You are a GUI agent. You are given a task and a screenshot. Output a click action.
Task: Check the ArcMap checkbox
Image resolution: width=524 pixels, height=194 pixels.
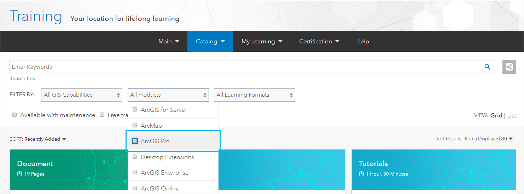(135, 125)
